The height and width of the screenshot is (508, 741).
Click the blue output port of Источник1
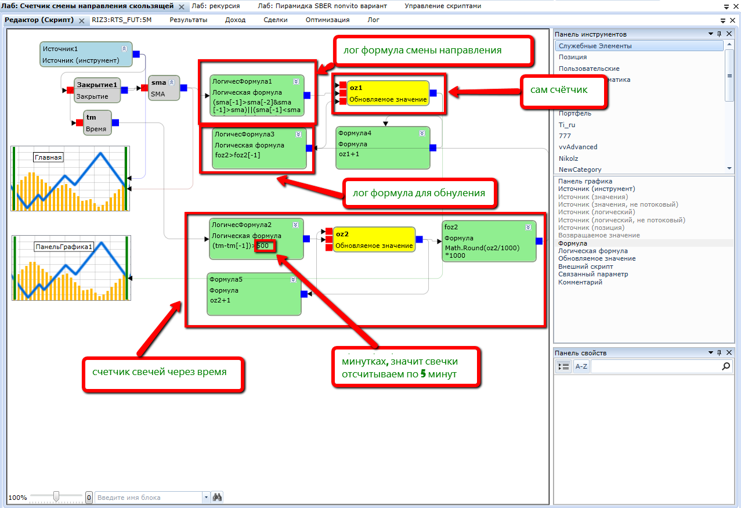[x=136, y=55]
